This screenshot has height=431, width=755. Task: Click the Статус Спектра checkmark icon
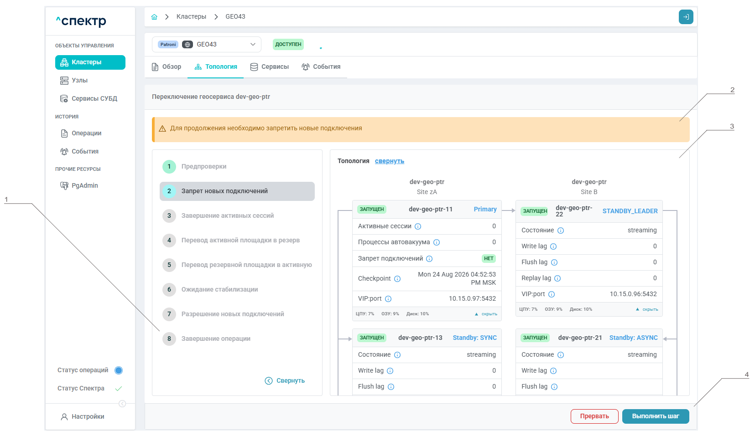coord(119,389)
